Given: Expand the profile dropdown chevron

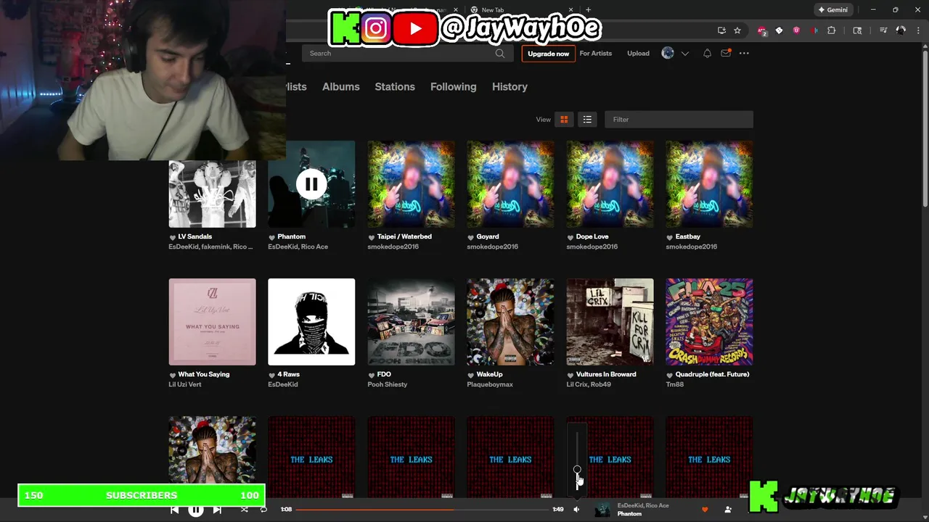Looking at the screenshot, I should click(684, 54).
